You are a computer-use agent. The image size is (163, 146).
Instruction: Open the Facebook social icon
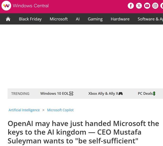click(131, 6)
